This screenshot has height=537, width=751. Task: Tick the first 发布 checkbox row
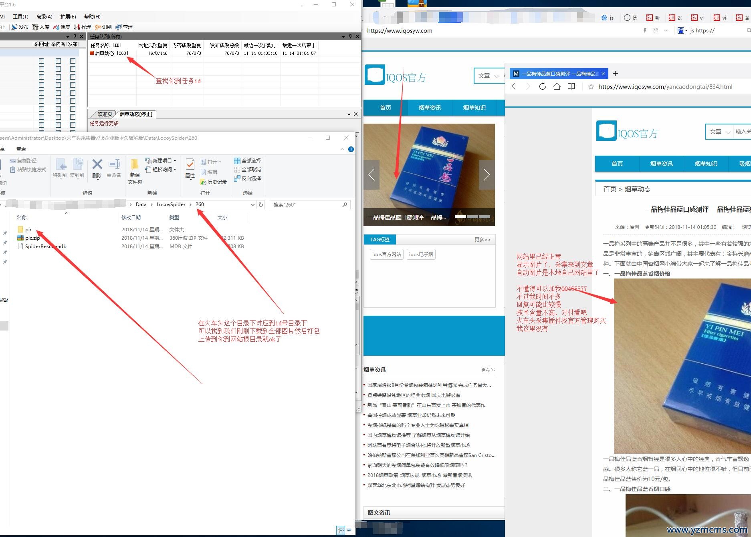[73, 61]
